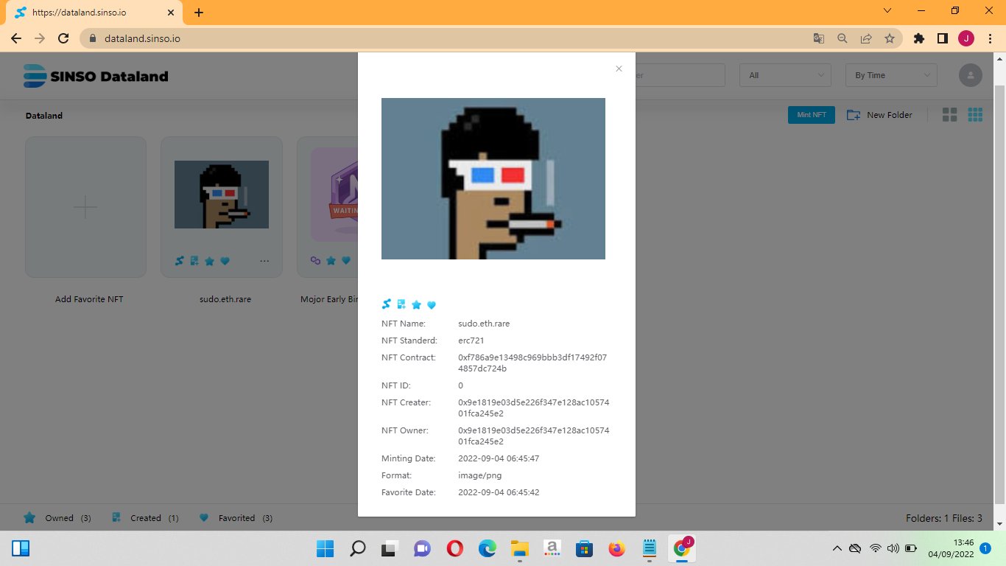
Task: Click the Favorite Date value 06:45:42
Action: click(x=499, y=492)
